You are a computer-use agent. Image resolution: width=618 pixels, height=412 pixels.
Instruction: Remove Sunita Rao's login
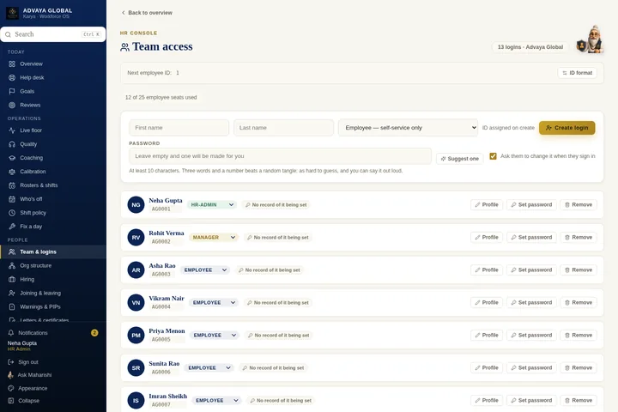click(x=579, y=368)
